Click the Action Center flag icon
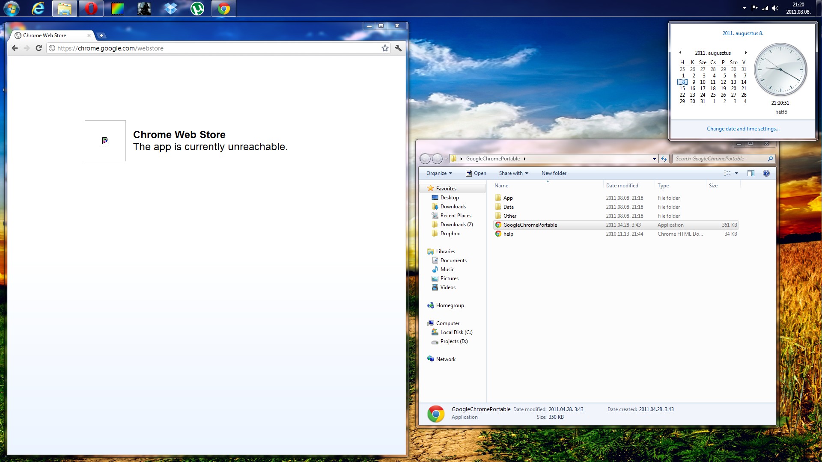 point(754,8)
